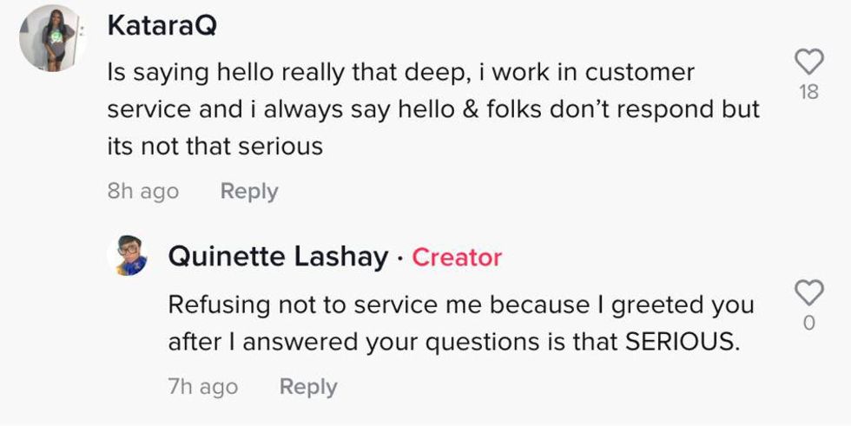Image resolution: width=851 pixels, height=426 pixels.
Task: Like KataraQ's comment with the heart
Action: pyautogui.click(x=808, y=61)
